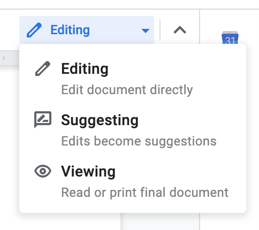Click the eye icon next to Viewing
The height and width of the screenshot is (230, 259).
tap(43, 171)
